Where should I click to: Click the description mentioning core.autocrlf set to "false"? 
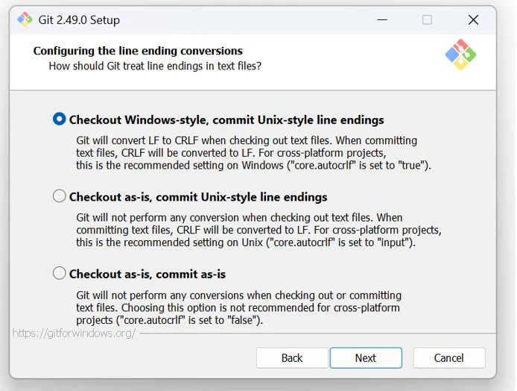click(238, 307)
